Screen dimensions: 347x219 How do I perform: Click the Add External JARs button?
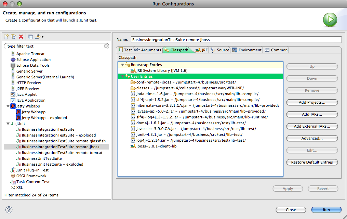point(312,126)
